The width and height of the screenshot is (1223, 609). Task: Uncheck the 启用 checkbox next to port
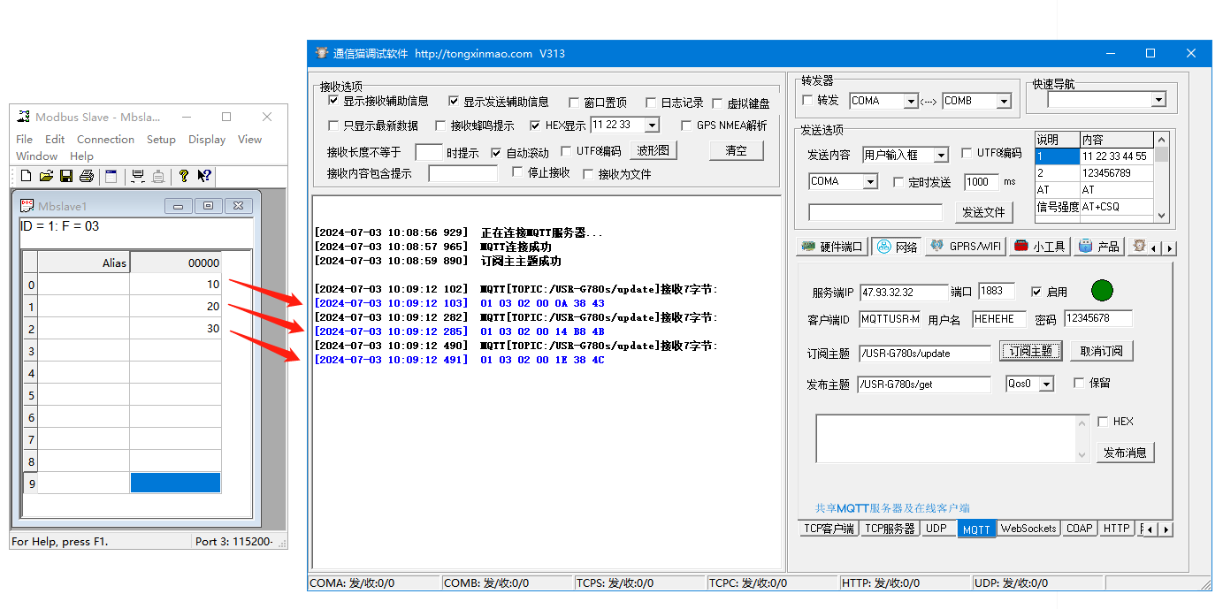coord(1036,292)
